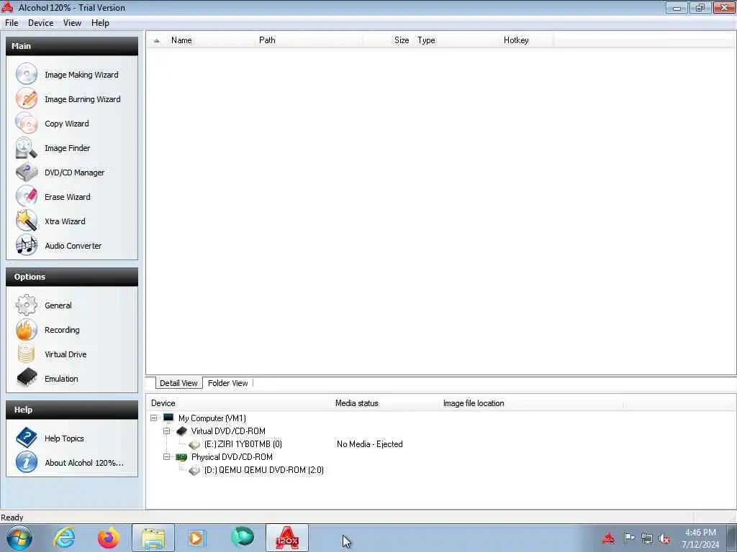Open Windows Media Player taskbar icon
The width and height of the screenshot is (737, 552).
point(196,538)
